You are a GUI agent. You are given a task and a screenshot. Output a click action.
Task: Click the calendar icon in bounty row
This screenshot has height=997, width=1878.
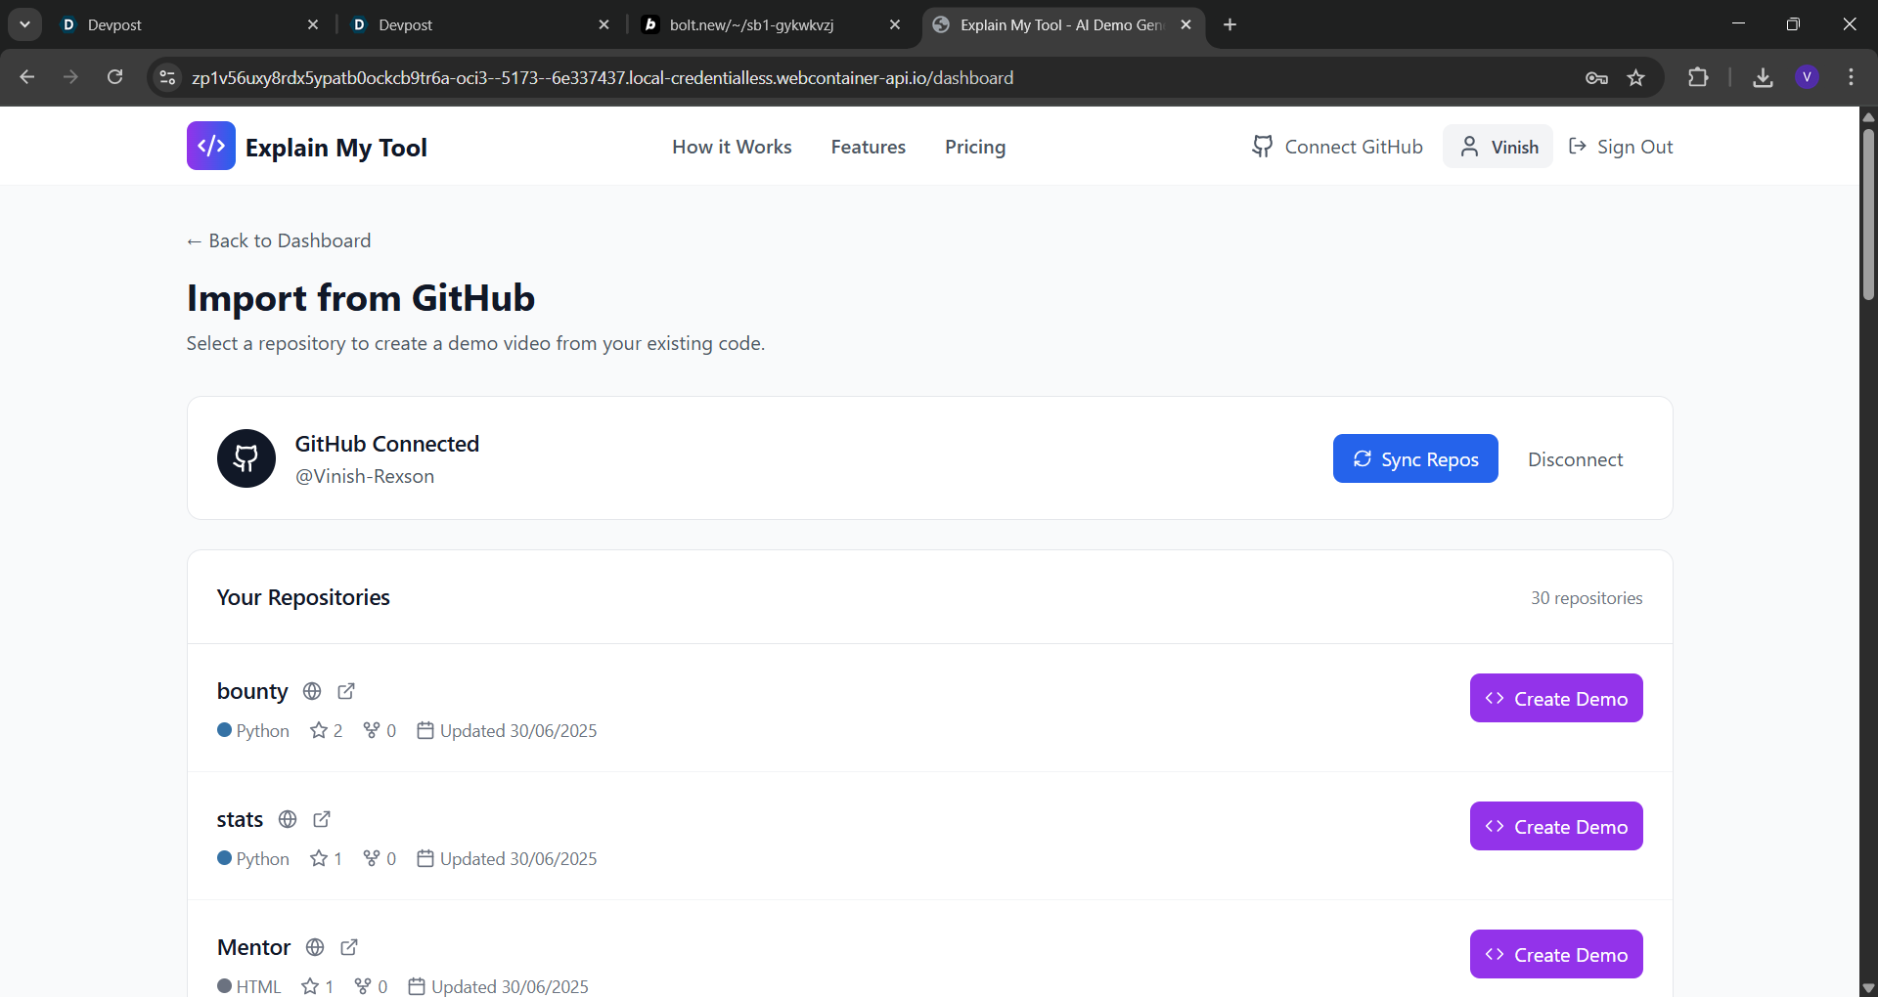[x=425, y=730]
